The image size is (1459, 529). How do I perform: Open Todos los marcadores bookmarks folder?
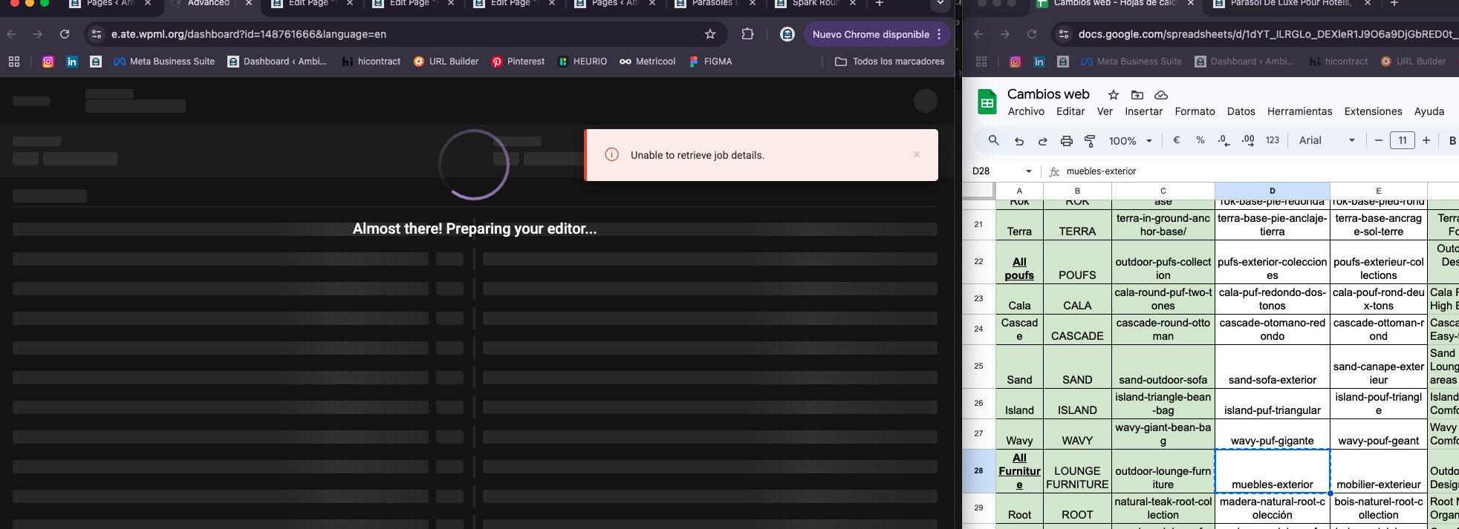[x=890, y=62]
